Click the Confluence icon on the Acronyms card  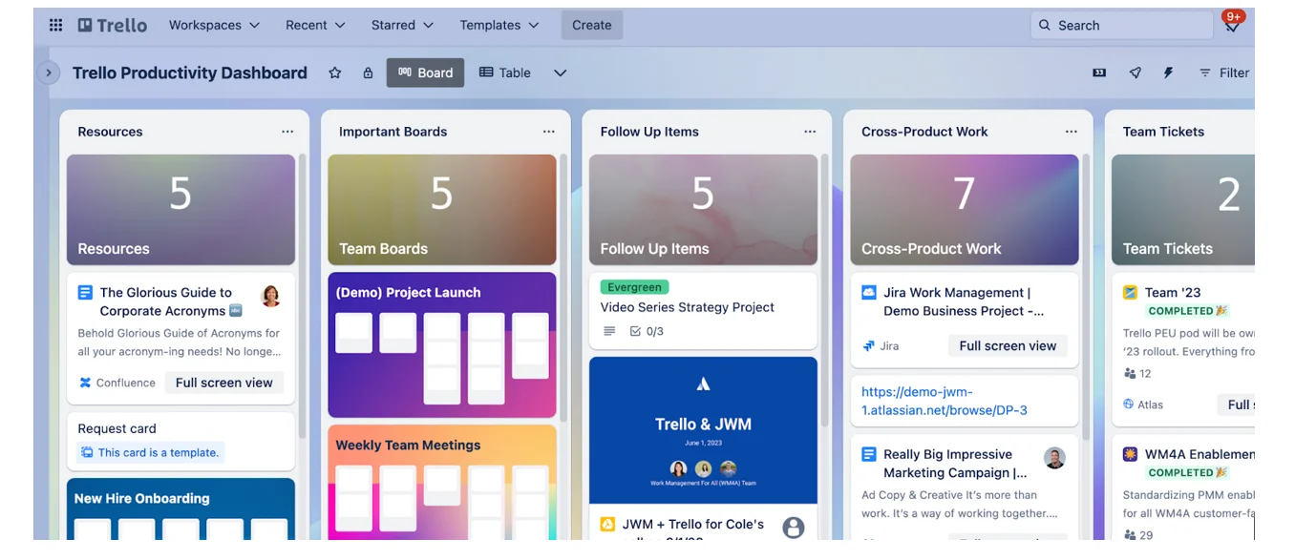84,383
